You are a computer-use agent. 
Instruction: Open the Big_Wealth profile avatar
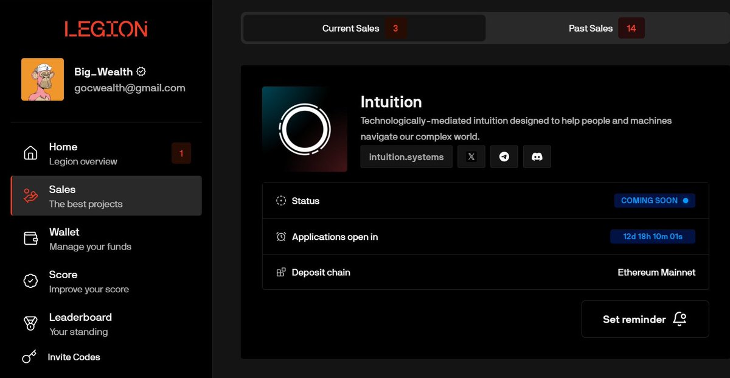(43, 80)
